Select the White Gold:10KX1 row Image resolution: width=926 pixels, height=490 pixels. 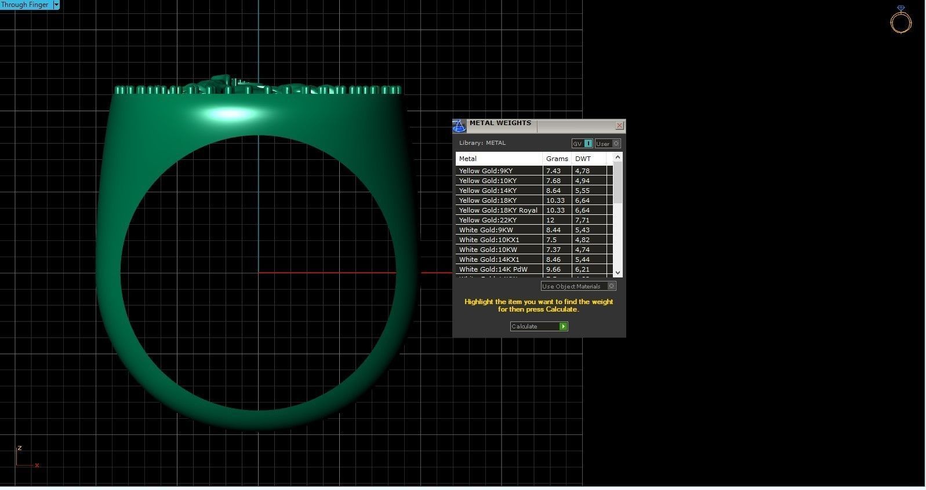click(534, 240)
